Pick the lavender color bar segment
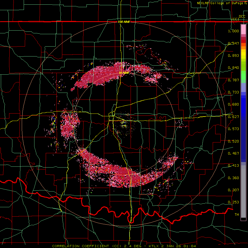This screenshot has height=248, width=248. coord(243,87)
